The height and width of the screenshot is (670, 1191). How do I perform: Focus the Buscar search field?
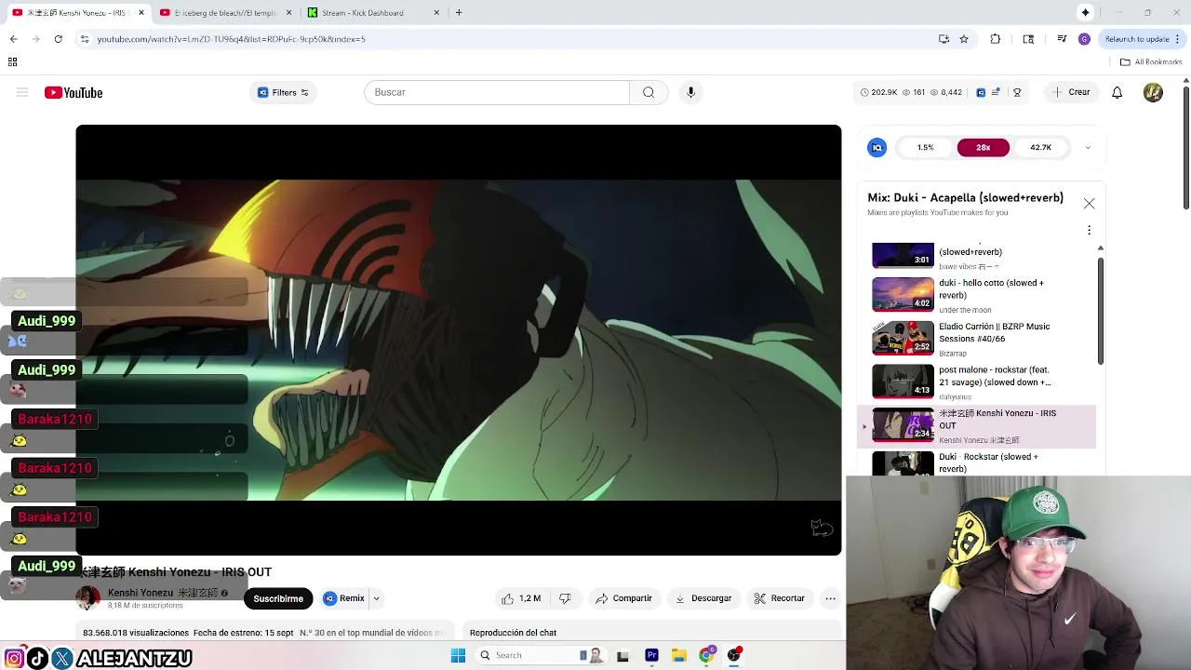click(497, 92)
